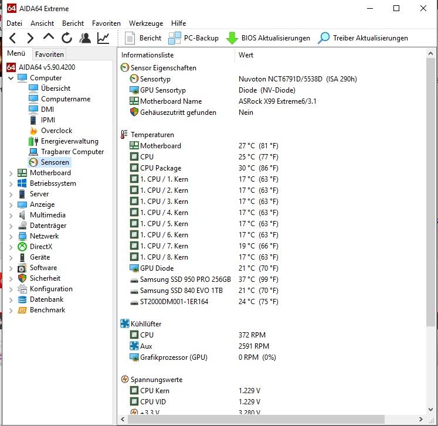Screen dimensions: 438x426
Task: Open the Werkzeuge menu
Action: coord(146,23)
